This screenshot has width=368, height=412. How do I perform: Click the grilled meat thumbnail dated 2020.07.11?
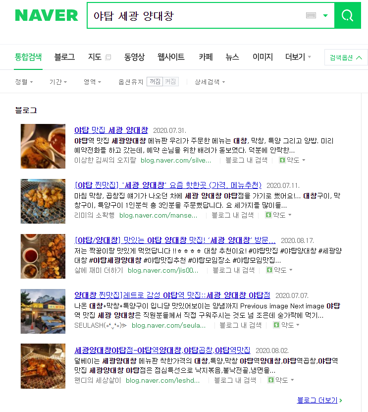[43, 201]
